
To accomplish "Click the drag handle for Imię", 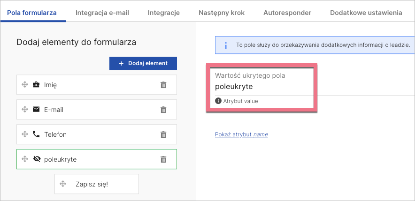I will pyautogui.click(x=25, y=85).
